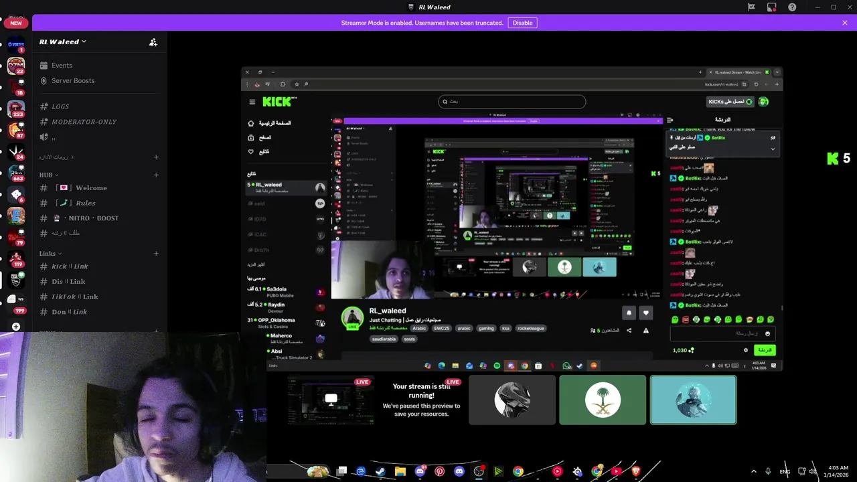This screenshot has height=482, width=857.
Task: Open the طلب ll رتبه channel
Action: (99, 233)
